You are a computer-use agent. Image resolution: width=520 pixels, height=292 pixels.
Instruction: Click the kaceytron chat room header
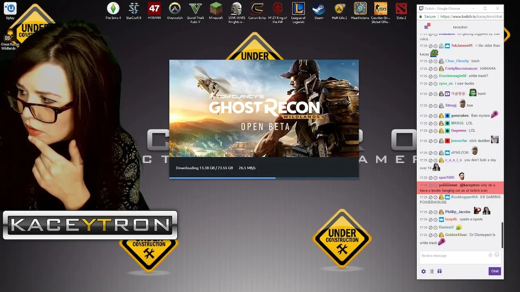point(460,27)
